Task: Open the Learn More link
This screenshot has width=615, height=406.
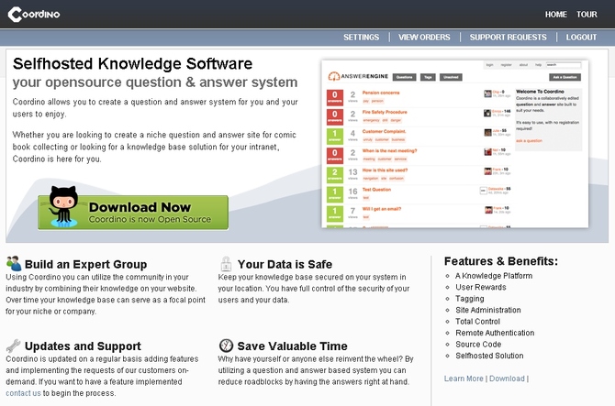Action: click(x=464, y=379)
